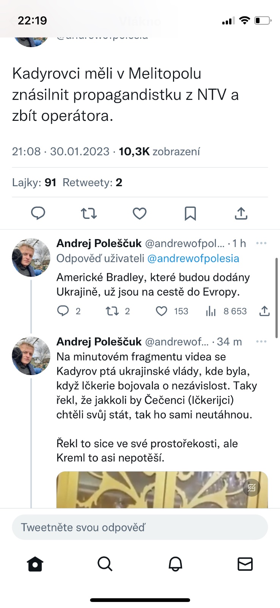
Task: Open the Notifications bell tab
Action: (x=175, y=564)
